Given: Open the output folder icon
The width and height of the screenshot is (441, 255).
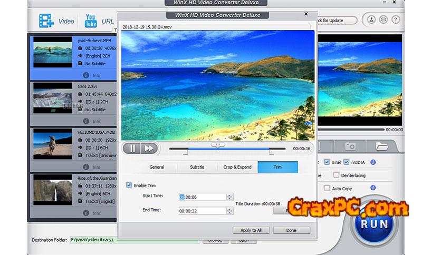Looking at the screenshot, I should tap(382, 146).
